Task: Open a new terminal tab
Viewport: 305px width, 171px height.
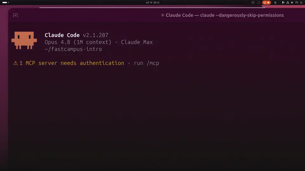Action: click(15, 15)
